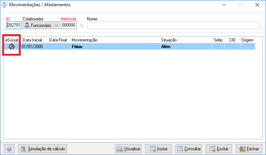Viewport: 266px width, 155px height.
Task: Open the help question mark button
Action: (x=9, y=149)
